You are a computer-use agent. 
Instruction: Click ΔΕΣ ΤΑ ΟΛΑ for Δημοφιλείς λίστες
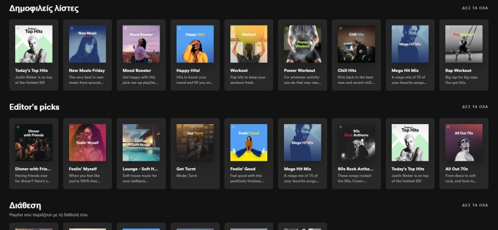pos(475,8)
